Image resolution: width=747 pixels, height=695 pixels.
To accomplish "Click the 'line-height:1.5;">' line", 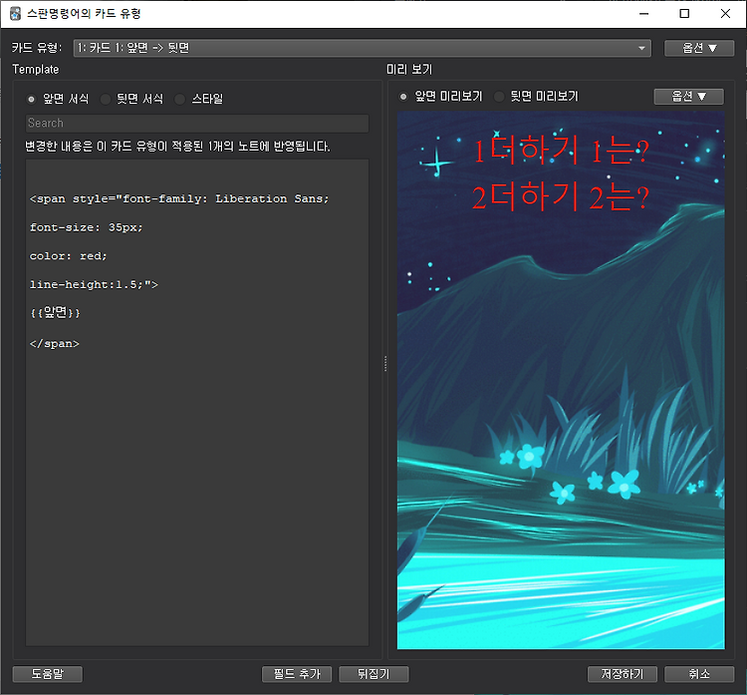I will point(94,284).
